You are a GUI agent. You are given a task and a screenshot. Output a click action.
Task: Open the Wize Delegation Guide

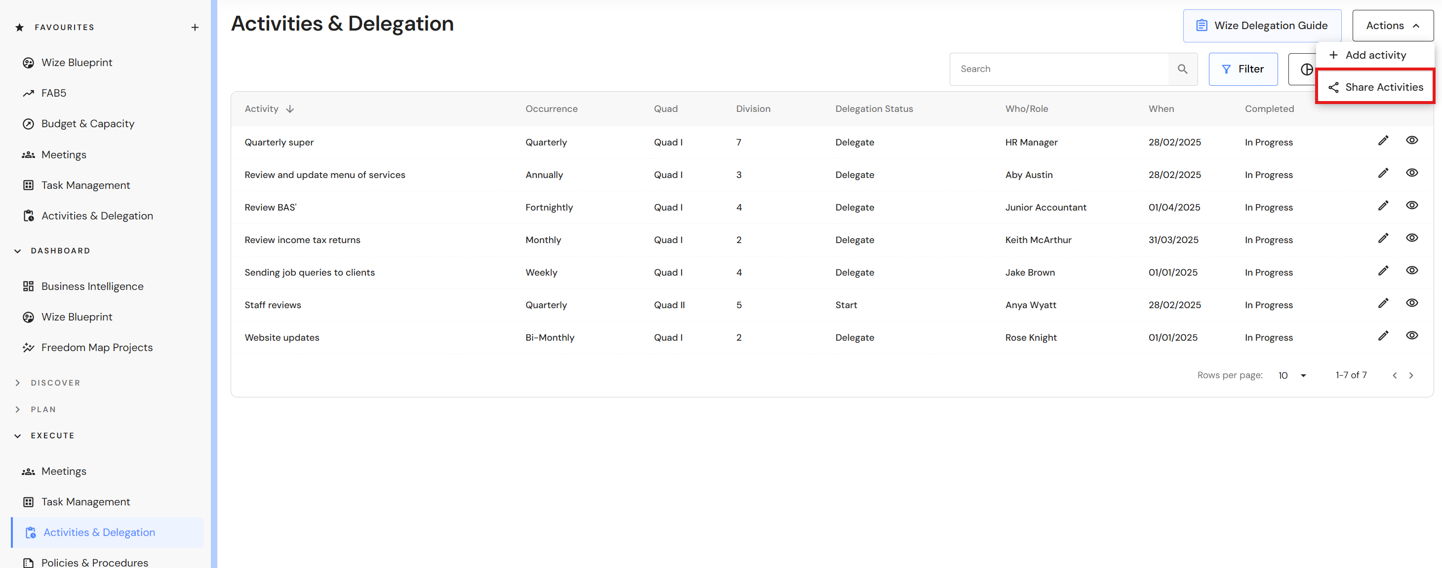(x=1262, y=26)
